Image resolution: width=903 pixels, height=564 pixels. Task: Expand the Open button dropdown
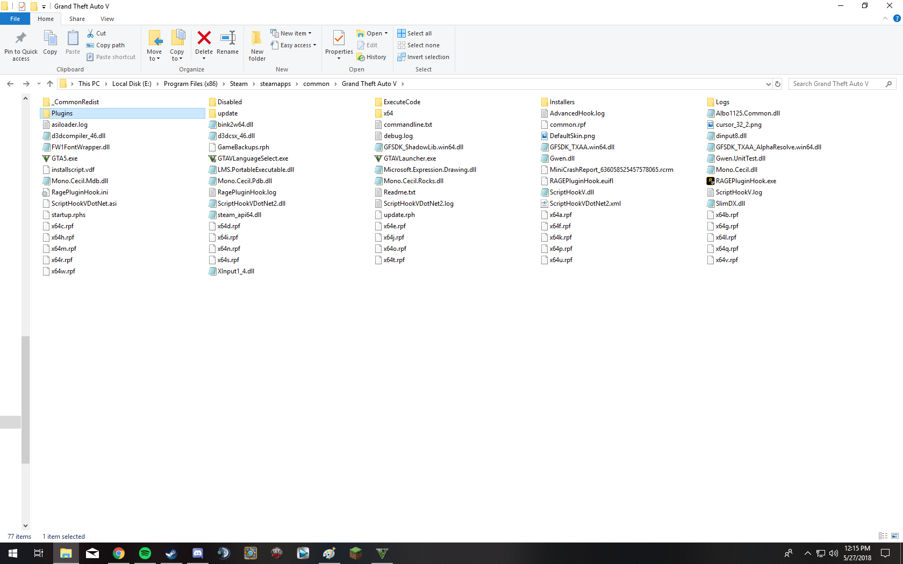point(386,33)
